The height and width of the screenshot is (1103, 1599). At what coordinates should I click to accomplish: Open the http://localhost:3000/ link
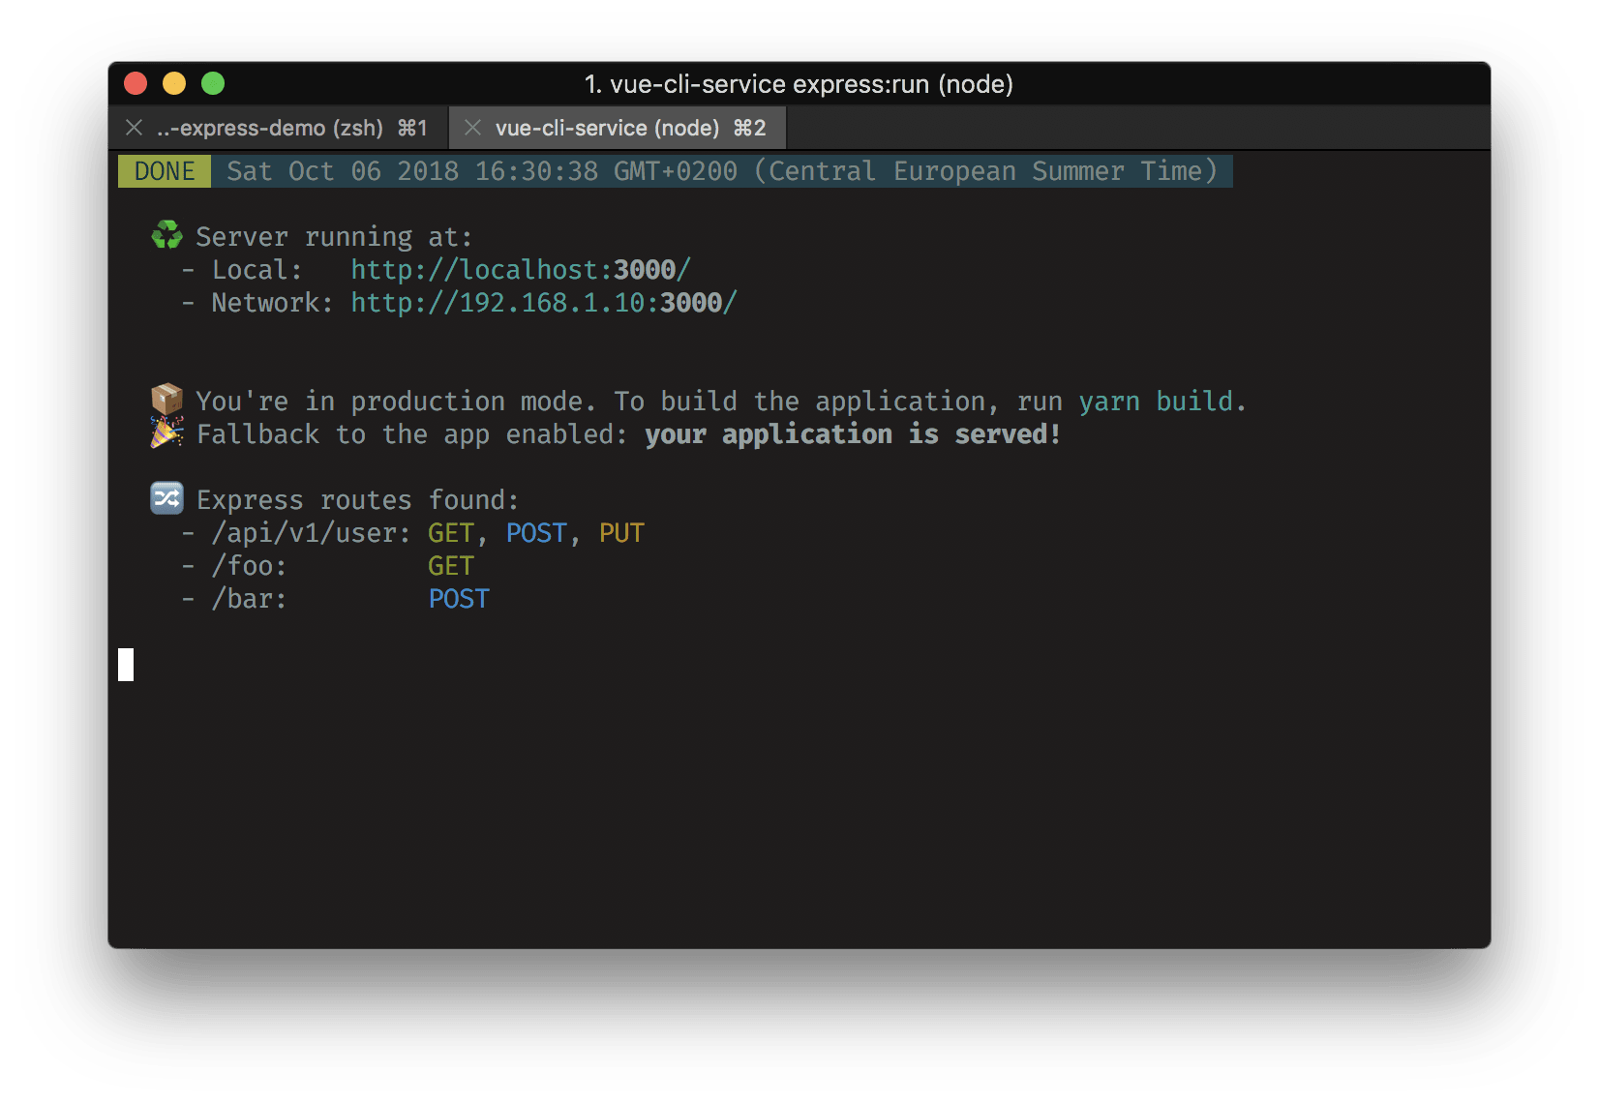click(x=521, y=270)
